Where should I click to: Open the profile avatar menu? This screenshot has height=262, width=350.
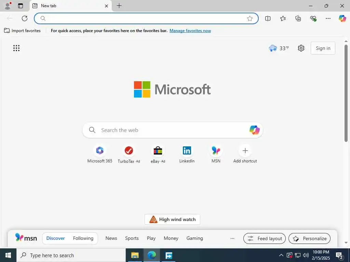coord(8,6)
